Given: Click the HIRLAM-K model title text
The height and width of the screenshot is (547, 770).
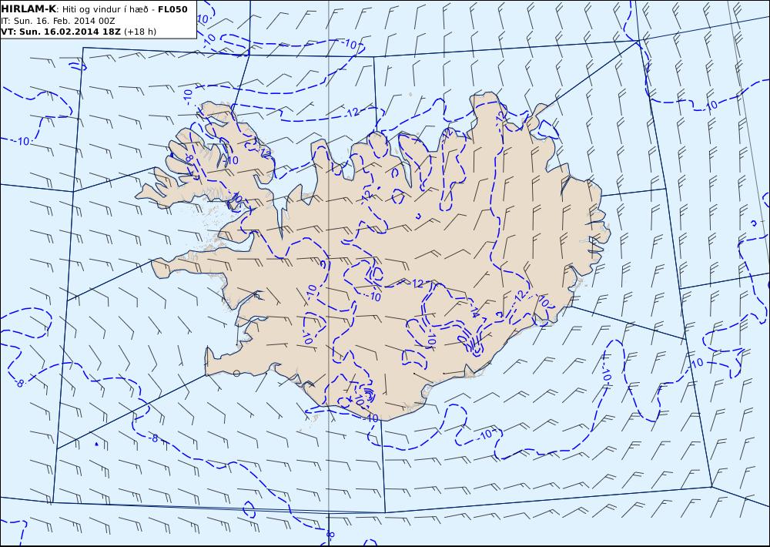Looking at the screenshot, I should pos(28,8).
